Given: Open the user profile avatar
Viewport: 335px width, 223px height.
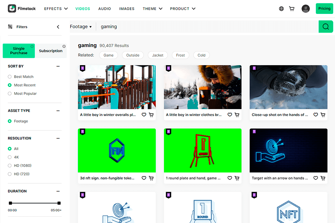Looking at the screenshot, I should (306, 8).
